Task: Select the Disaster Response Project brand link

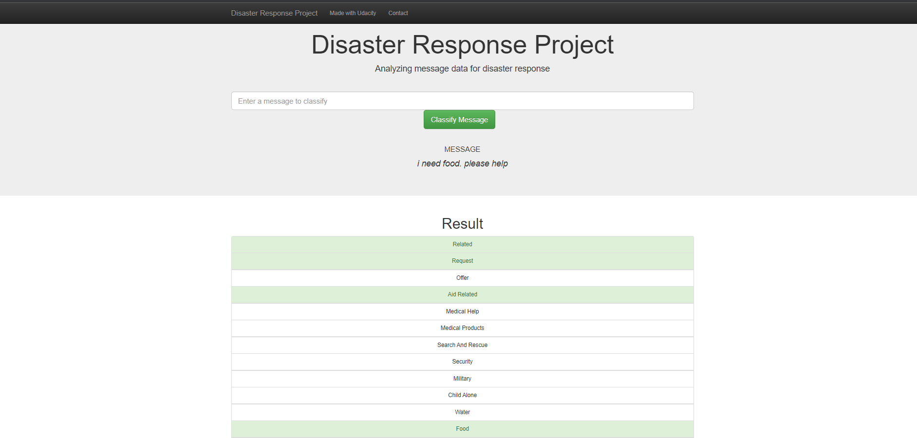Action: [274, 13]
